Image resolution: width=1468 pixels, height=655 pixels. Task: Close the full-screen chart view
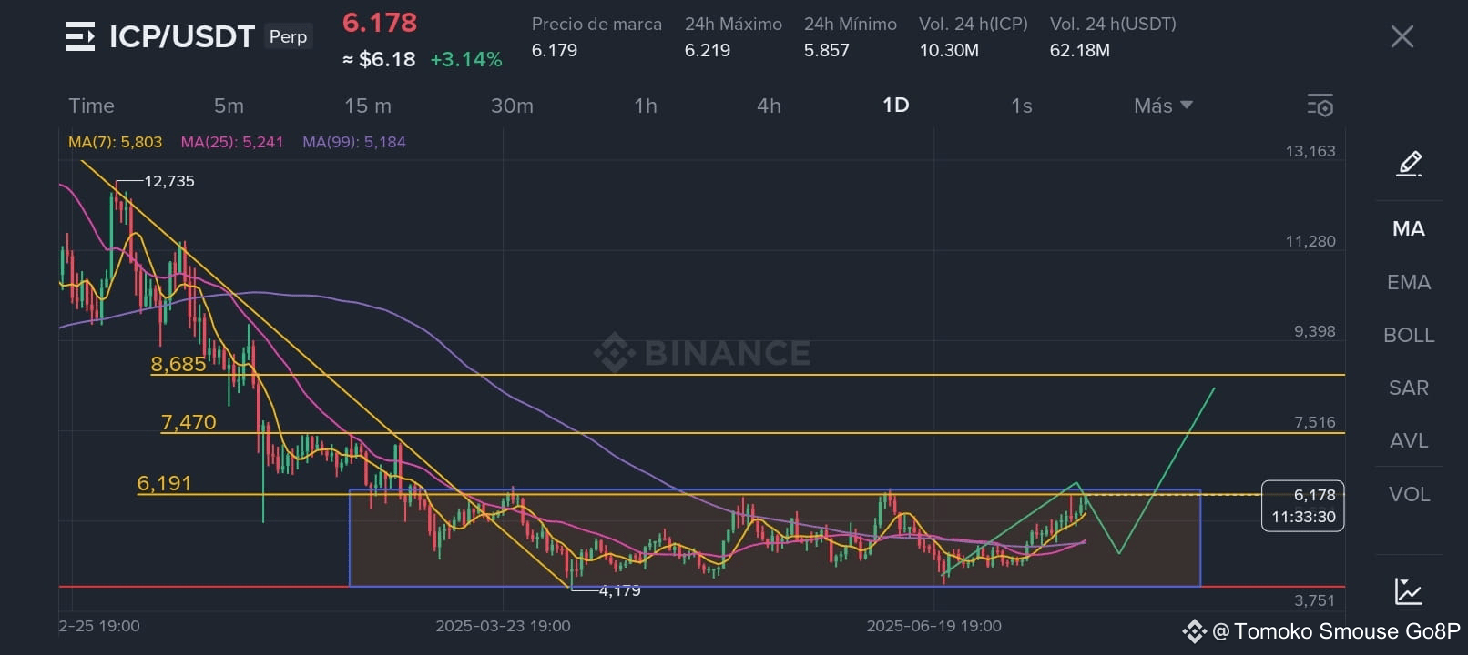[x=1402, y=36]
